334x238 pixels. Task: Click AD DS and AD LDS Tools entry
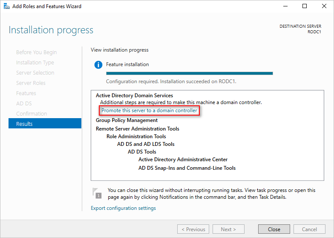[x=146, y=144]
